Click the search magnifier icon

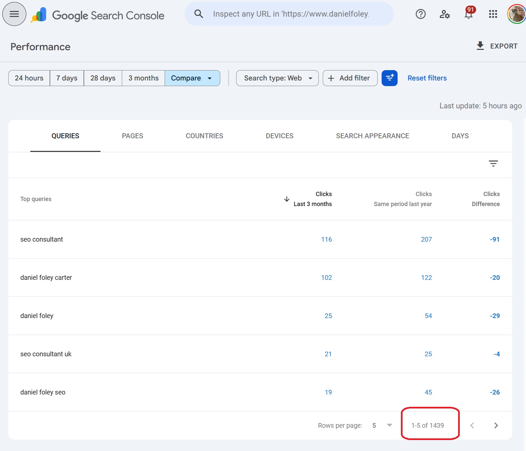tap(199, 14)
